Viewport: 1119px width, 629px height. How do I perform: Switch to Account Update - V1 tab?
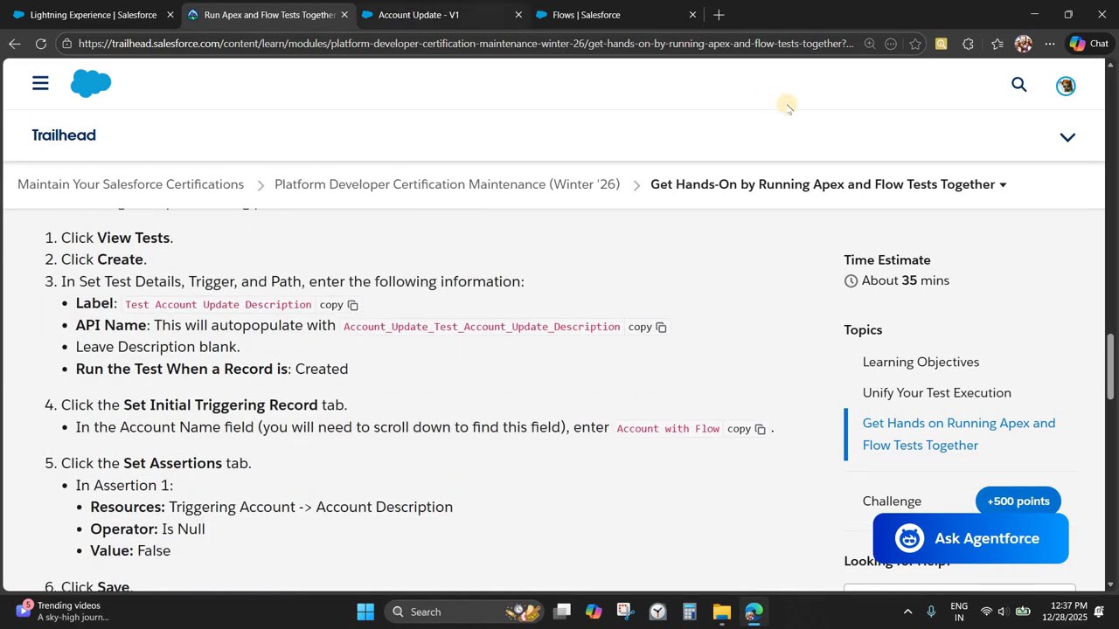(418, 15)
